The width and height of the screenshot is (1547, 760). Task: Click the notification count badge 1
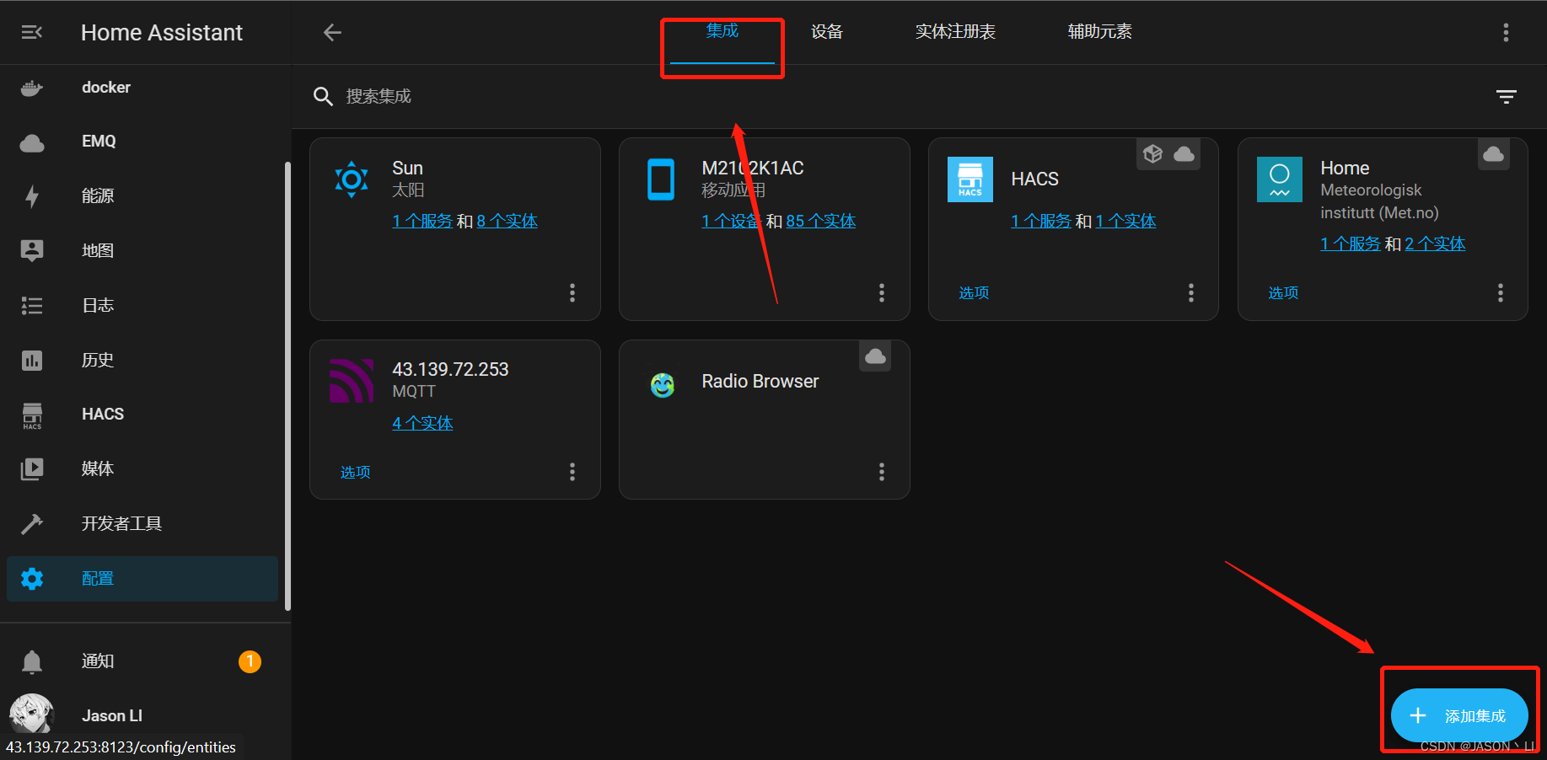coord(250,661)
